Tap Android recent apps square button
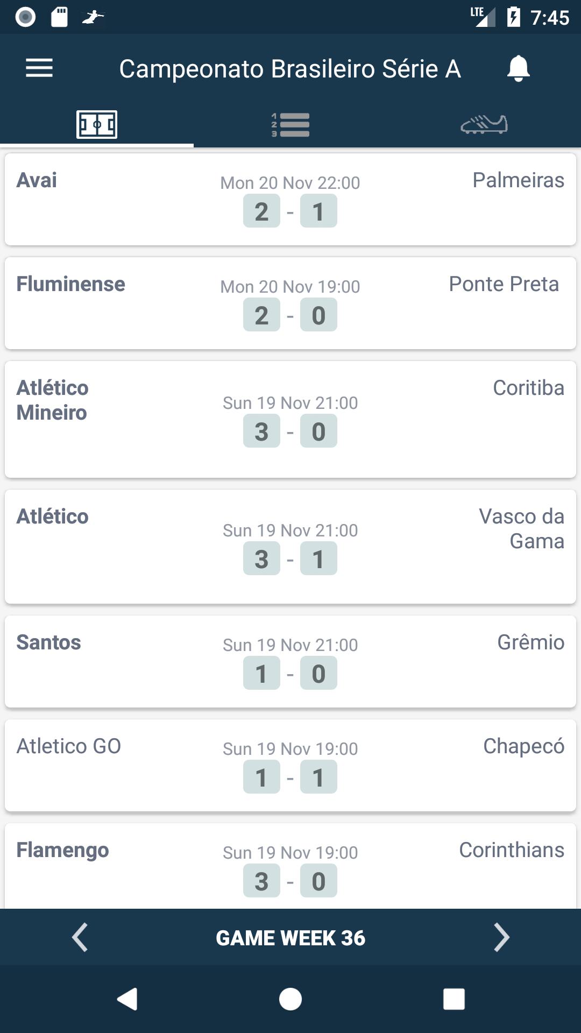 point(454,999)
